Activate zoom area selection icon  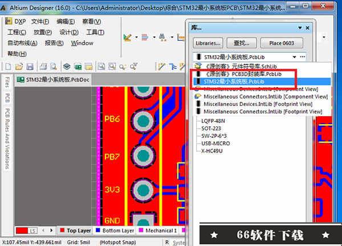(112, 67)
